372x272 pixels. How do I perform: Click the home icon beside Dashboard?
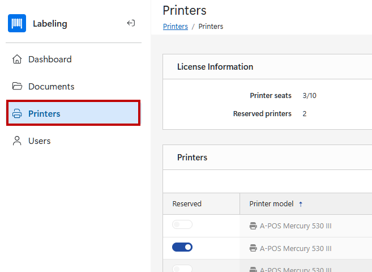pyautogui.click(x=17, y=59)
